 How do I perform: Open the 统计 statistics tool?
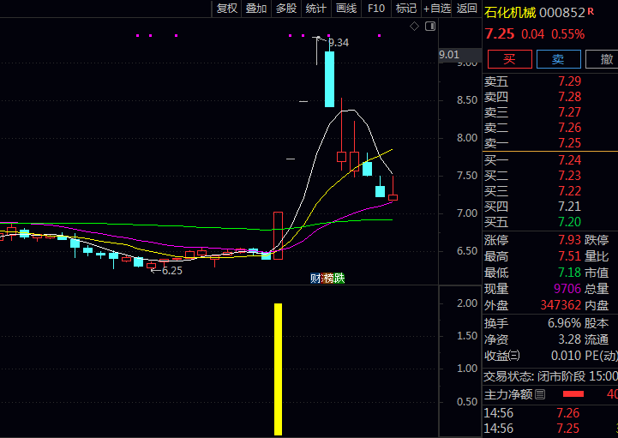(x=316, y=9)
